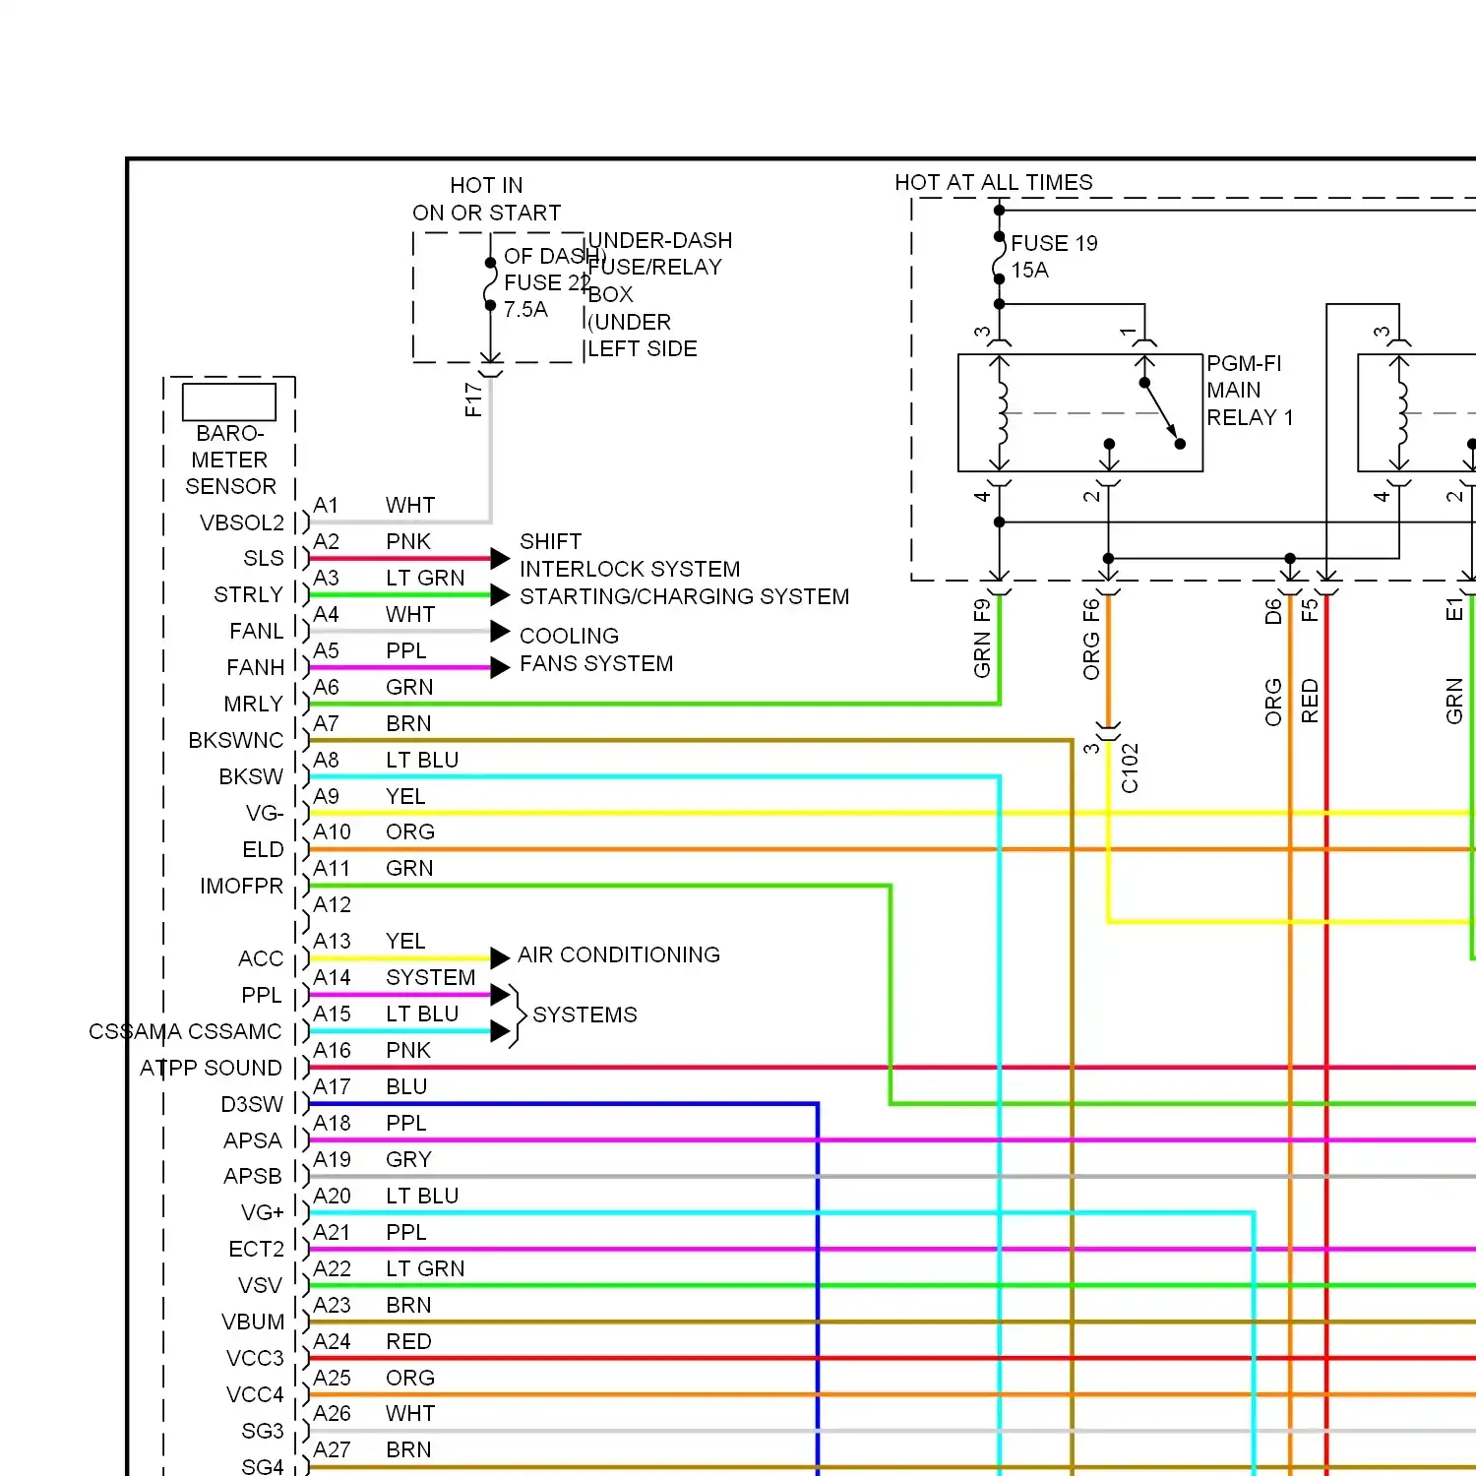Click the STRLY signal name
Image resolution: width=1476 pixels, height=1476 pixels.
click(x=248, y=594)
